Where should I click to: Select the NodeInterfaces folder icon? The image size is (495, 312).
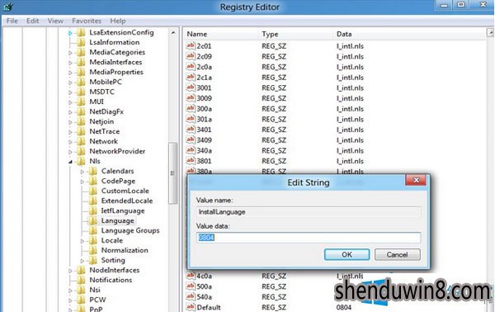(81, 270)
